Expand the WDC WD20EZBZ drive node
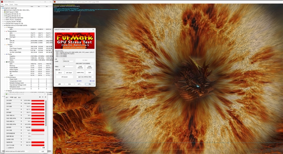This screenshot has width=283, height=154. (3, 18)
